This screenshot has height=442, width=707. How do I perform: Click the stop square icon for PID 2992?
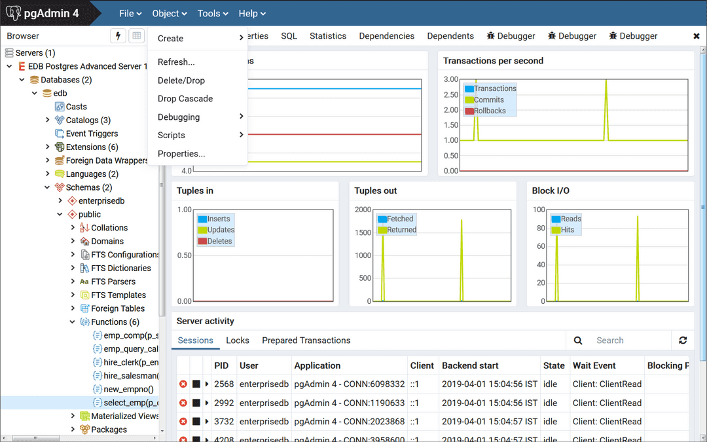[x=196, y=403]
